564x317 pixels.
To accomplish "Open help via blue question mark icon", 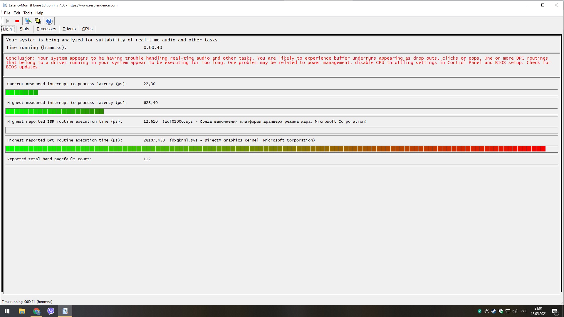I will point(49,21).
